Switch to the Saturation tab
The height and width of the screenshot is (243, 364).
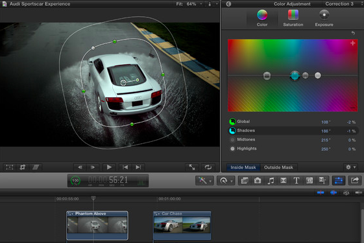click(293, 18)
